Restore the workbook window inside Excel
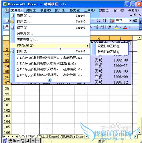The image size is (142, 143). (x=135, y=15)
